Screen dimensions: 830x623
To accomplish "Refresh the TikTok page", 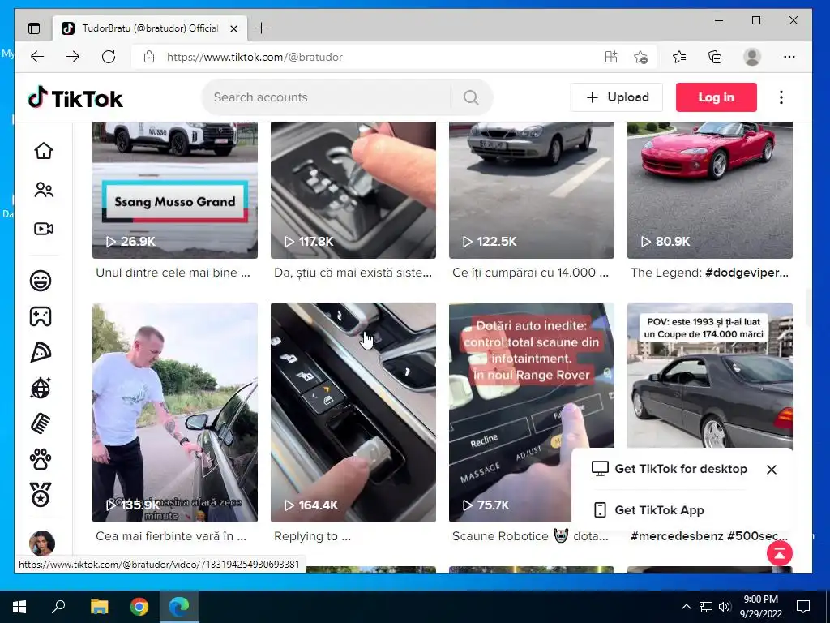I will click(x=109, y=57).
